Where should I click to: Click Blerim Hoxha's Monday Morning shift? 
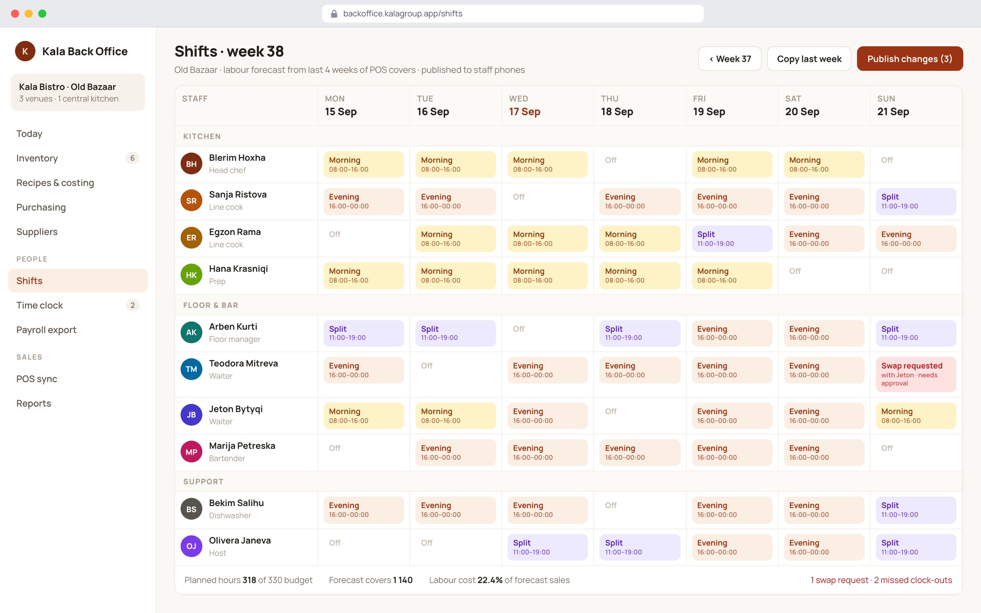363,164
